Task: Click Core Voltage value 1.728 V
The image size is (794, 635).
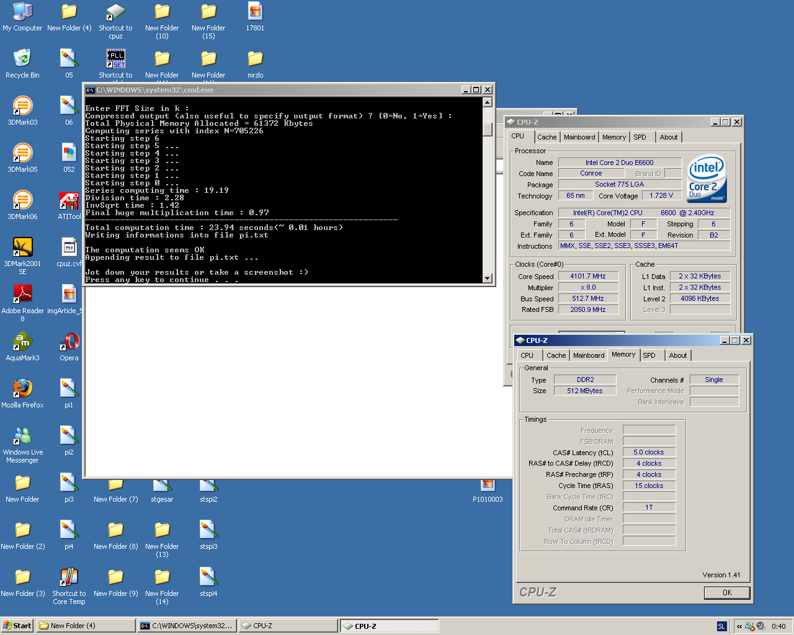Action: coord(661,196)
